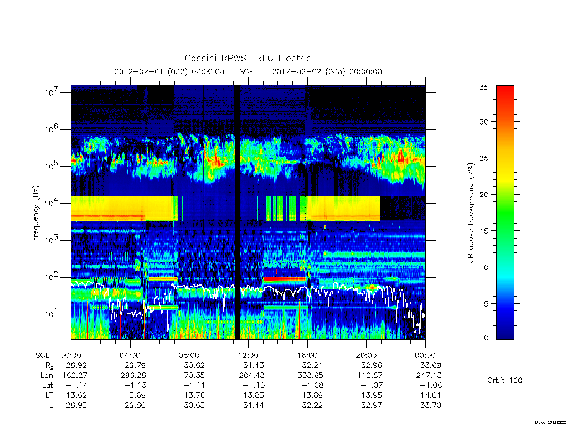
Task: Select the L value 32.22
Action: 312,406
